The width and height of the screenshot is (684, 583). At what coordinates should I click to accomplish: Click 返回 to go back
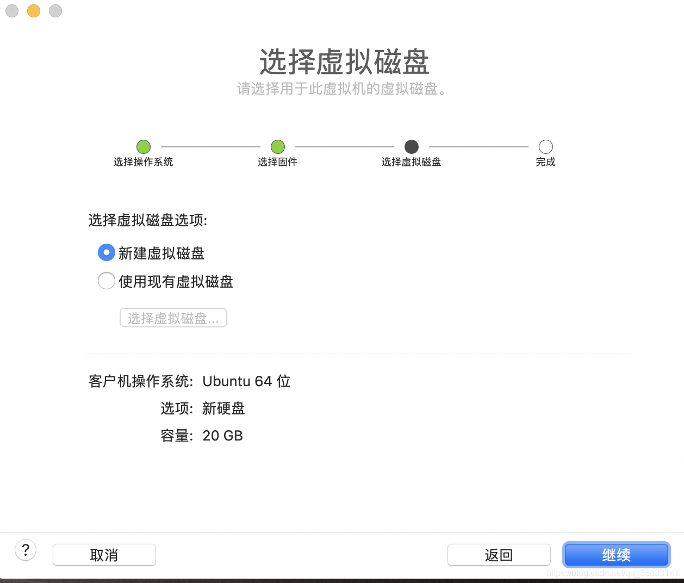pyautogui.click(x=499, y=555)
